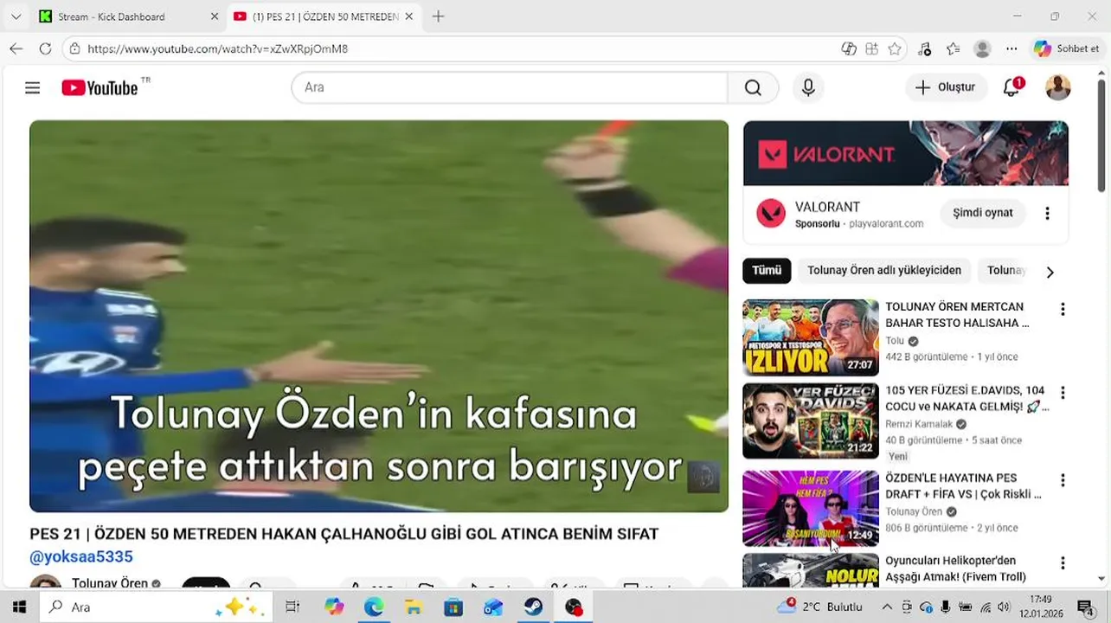
Task: Click the Valorant ad banner image
Action: pyautogui.click(x=906, y=153)
